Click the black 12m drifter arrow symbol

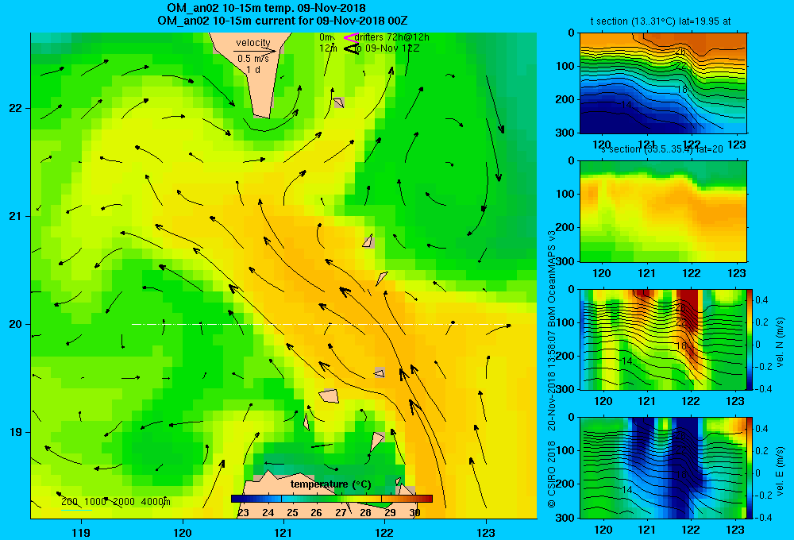click(x=350, y=48)
